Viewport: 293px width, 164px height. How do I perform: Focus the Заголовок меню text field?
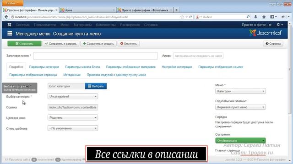point(96,56)
